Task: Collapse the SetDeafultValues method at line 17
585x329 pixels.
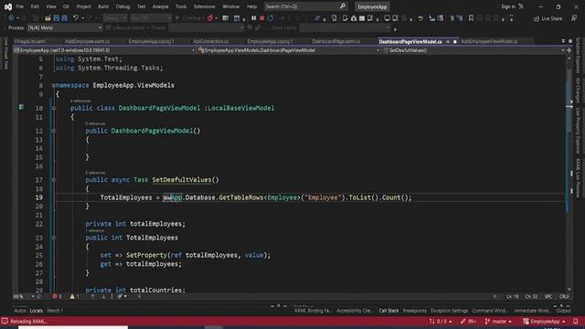Action: (x=54, y=180)
